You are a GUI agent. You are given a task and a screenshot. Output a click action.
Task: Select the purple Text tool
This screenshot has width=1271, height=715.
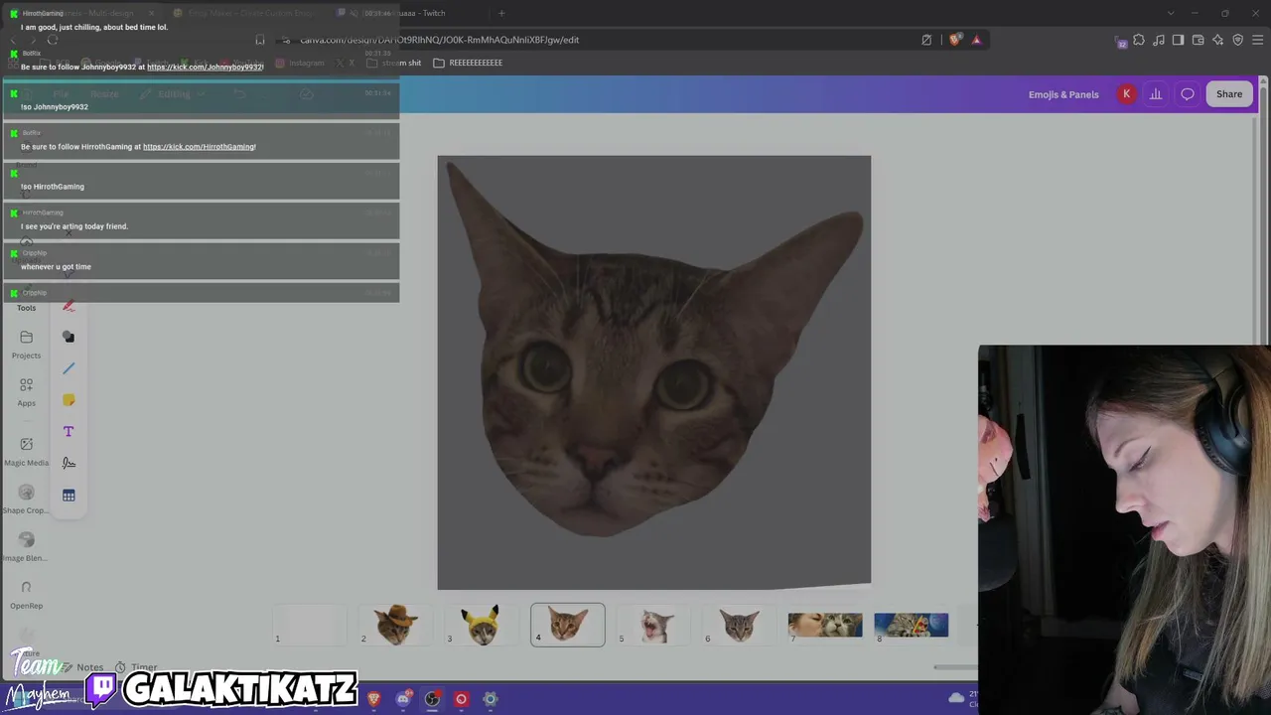[69, 432]
